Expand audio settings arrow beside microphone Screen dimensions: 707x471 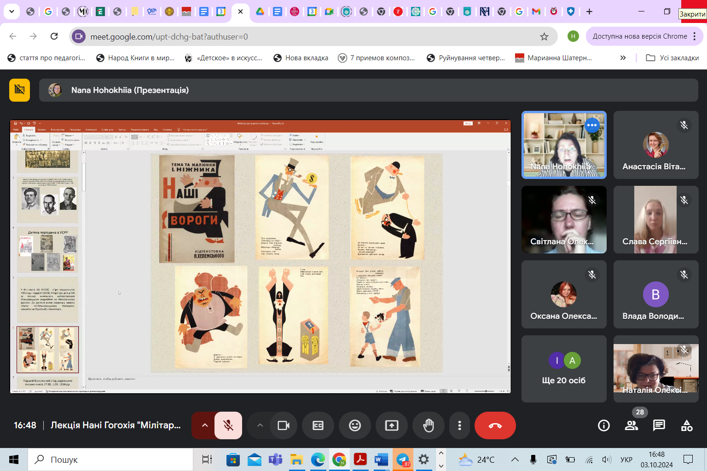pos(205,425)
